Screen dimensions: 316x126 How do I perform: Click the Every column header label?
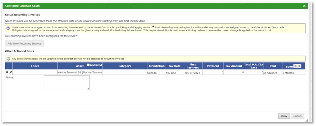coord(290,67)
